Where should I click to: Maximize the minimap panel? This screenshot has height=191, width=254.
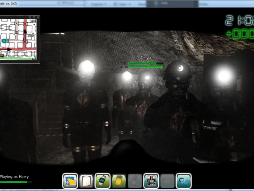click(x=34, y=17)
